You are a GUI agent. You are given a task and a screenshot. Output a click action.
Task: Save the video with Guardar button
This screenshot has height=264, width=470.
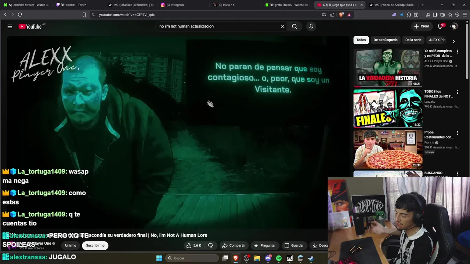[x=294, y=246]
